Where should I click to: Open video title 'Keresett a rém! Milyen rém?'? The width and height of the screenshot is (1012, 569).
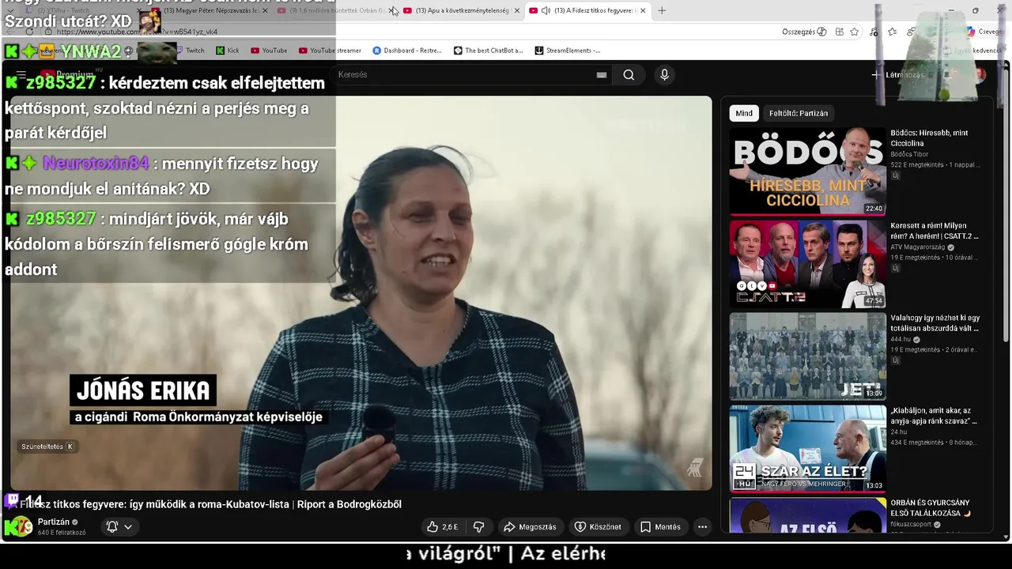tap(935, 231)
